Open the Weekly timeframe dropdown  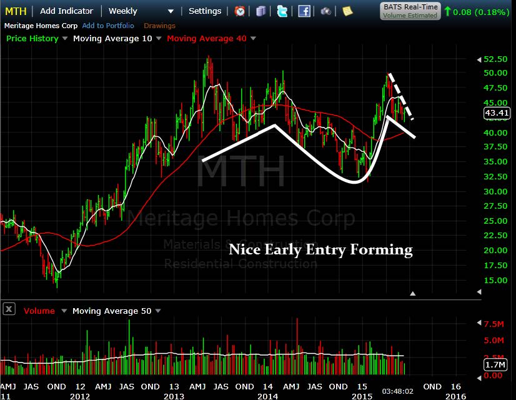tap(141, 11)
